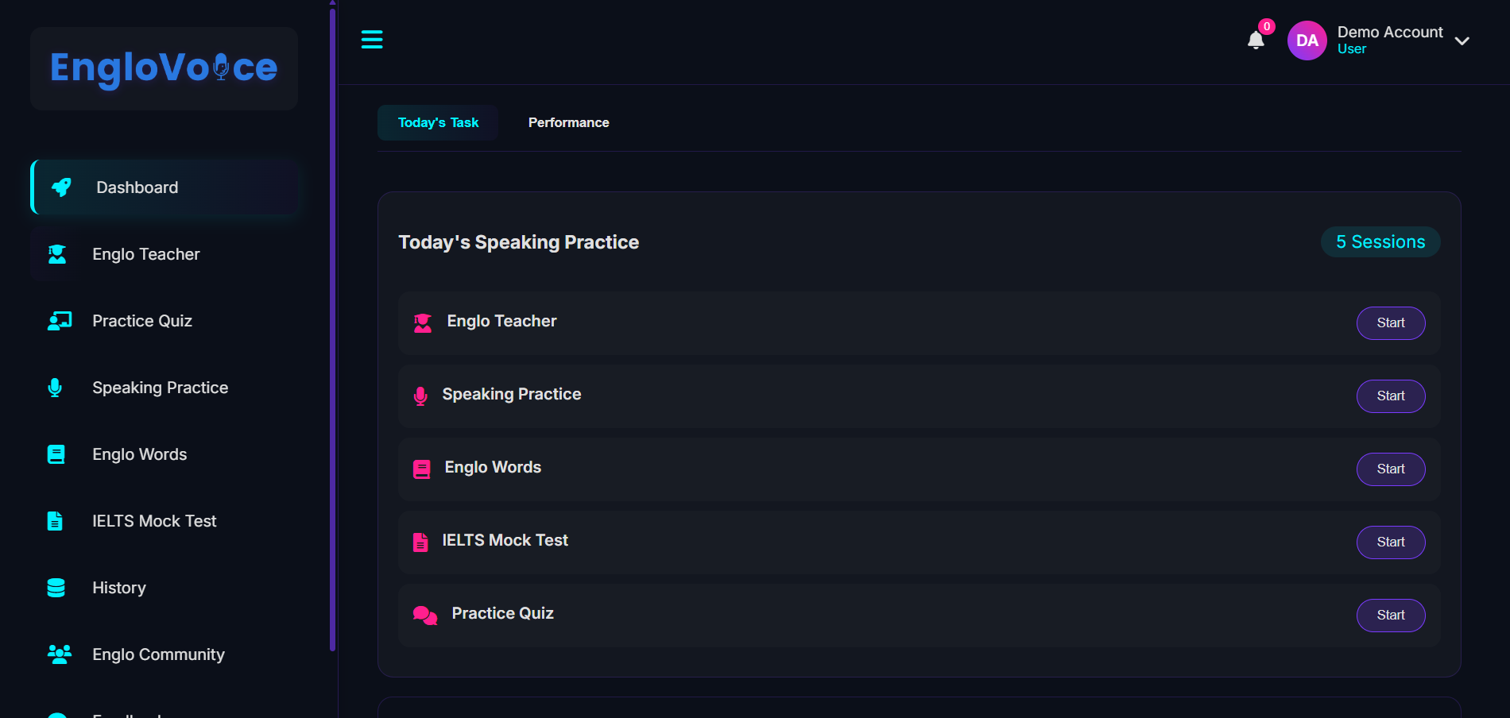Click the History database icon in sidebar

55,587
